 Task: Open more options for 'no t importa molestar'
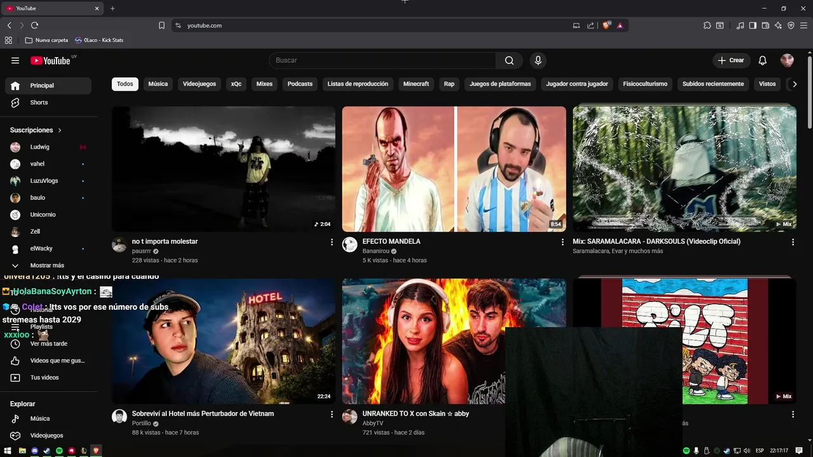332,242
